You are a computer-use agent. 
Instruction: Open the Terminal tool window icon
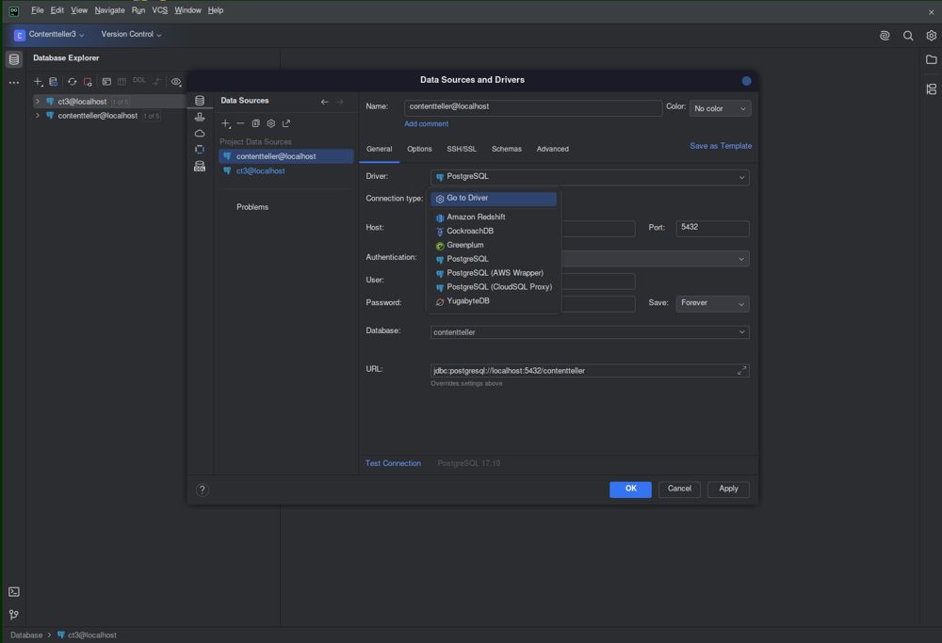pos(14,592)
